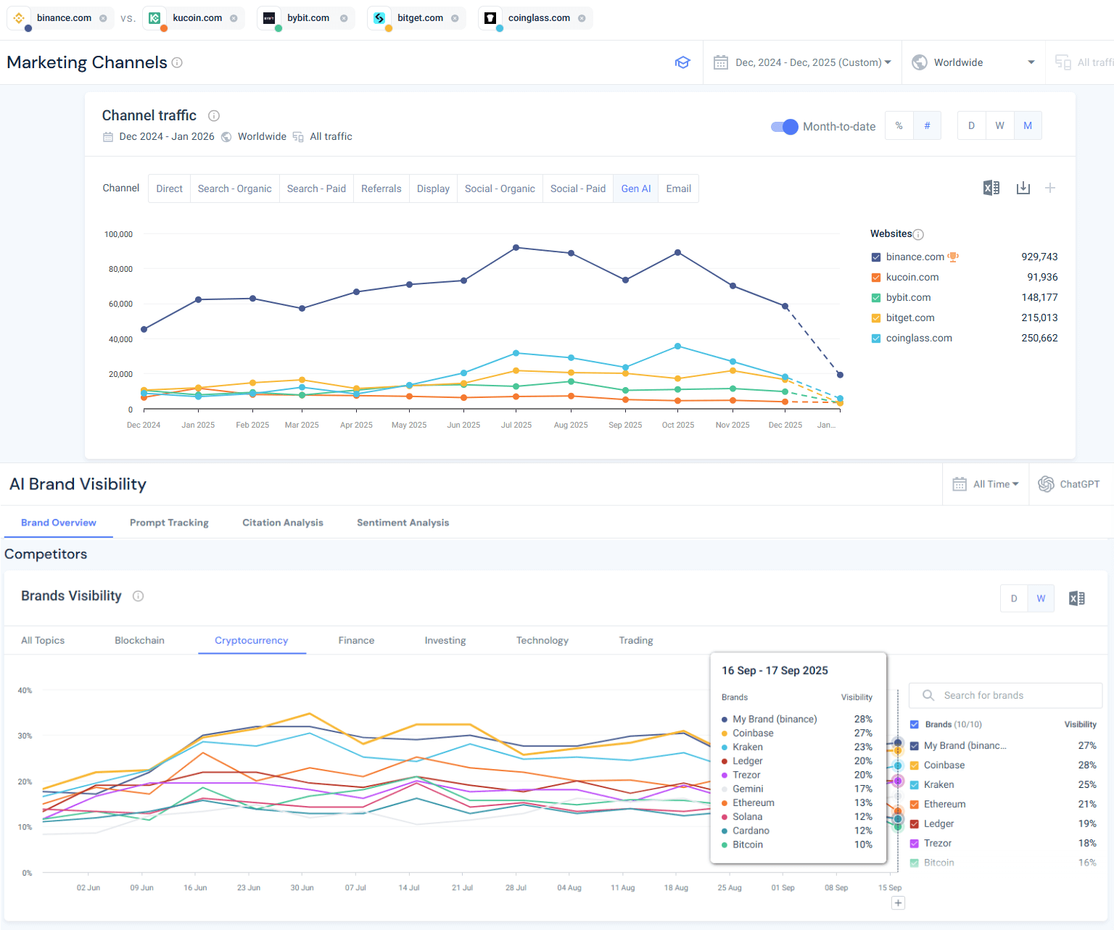Open the All Time dropdown in AI Brand Visibility
The width and height of the screenshot is (1114, 930).
(986, 483)
